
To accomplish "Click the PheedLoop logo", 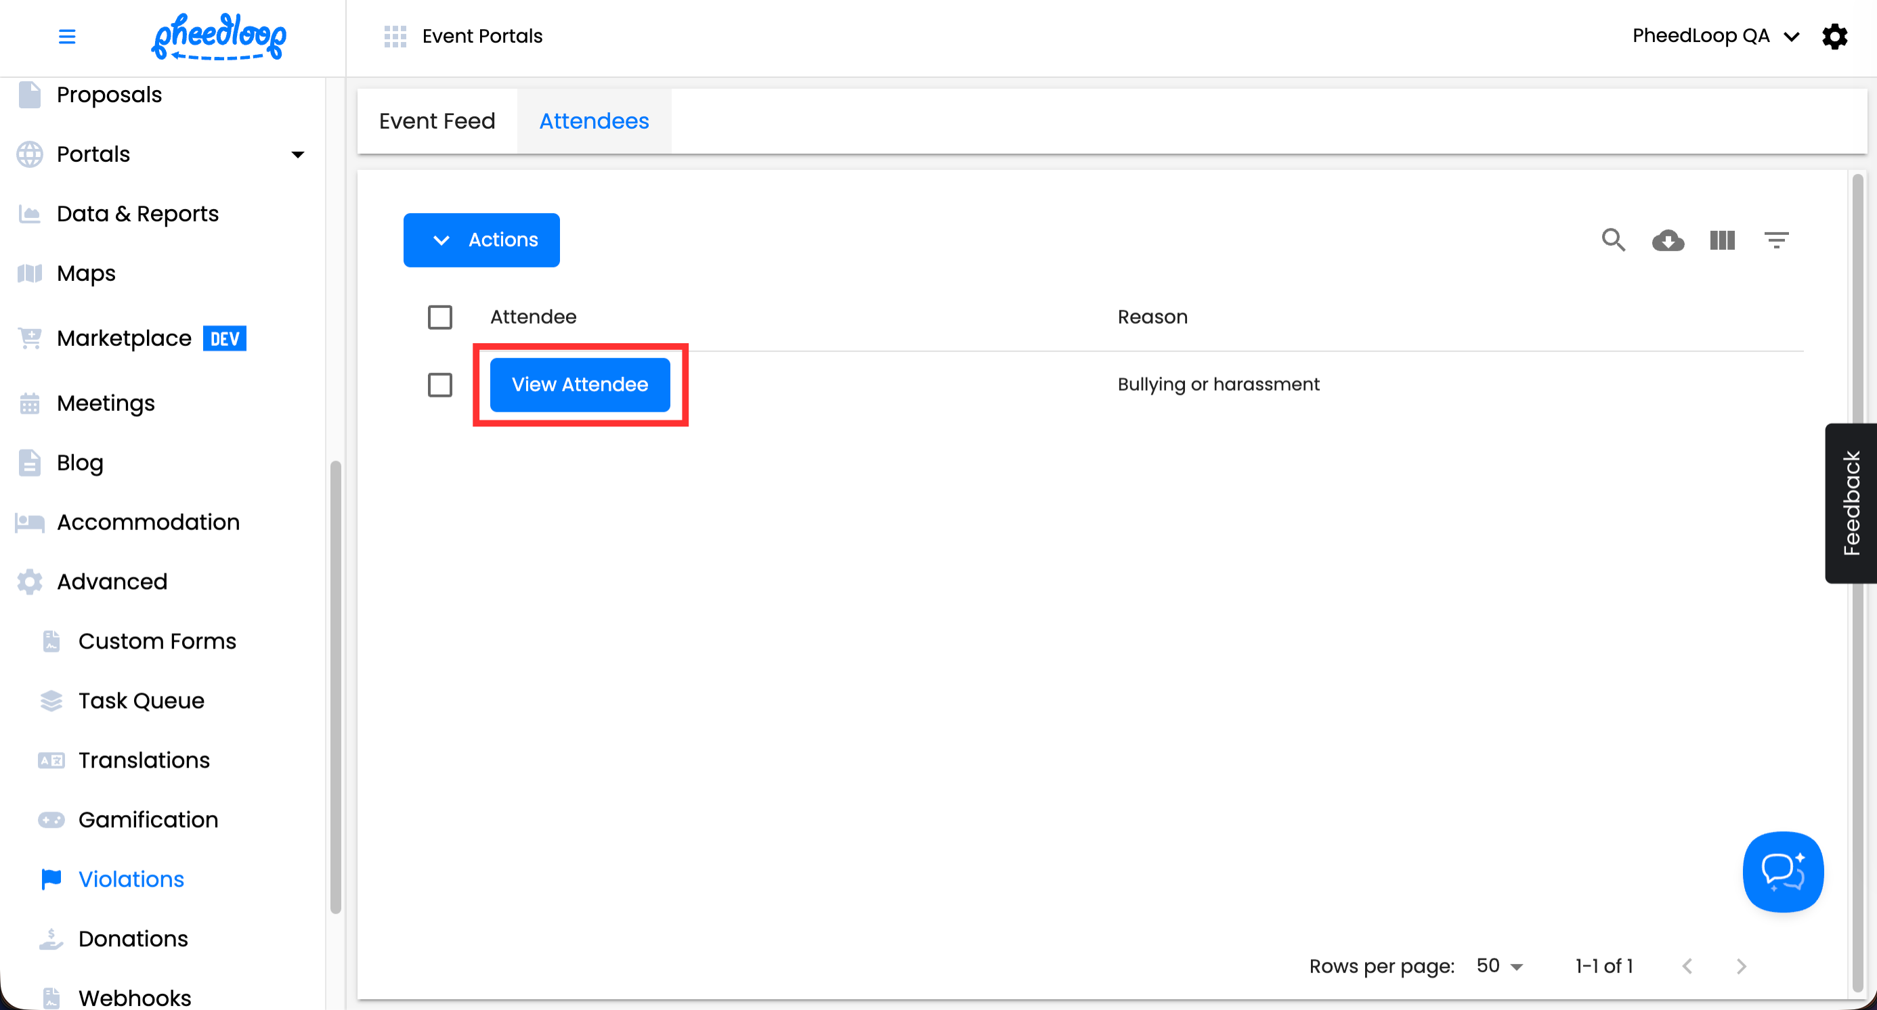I will pos(219,36).
